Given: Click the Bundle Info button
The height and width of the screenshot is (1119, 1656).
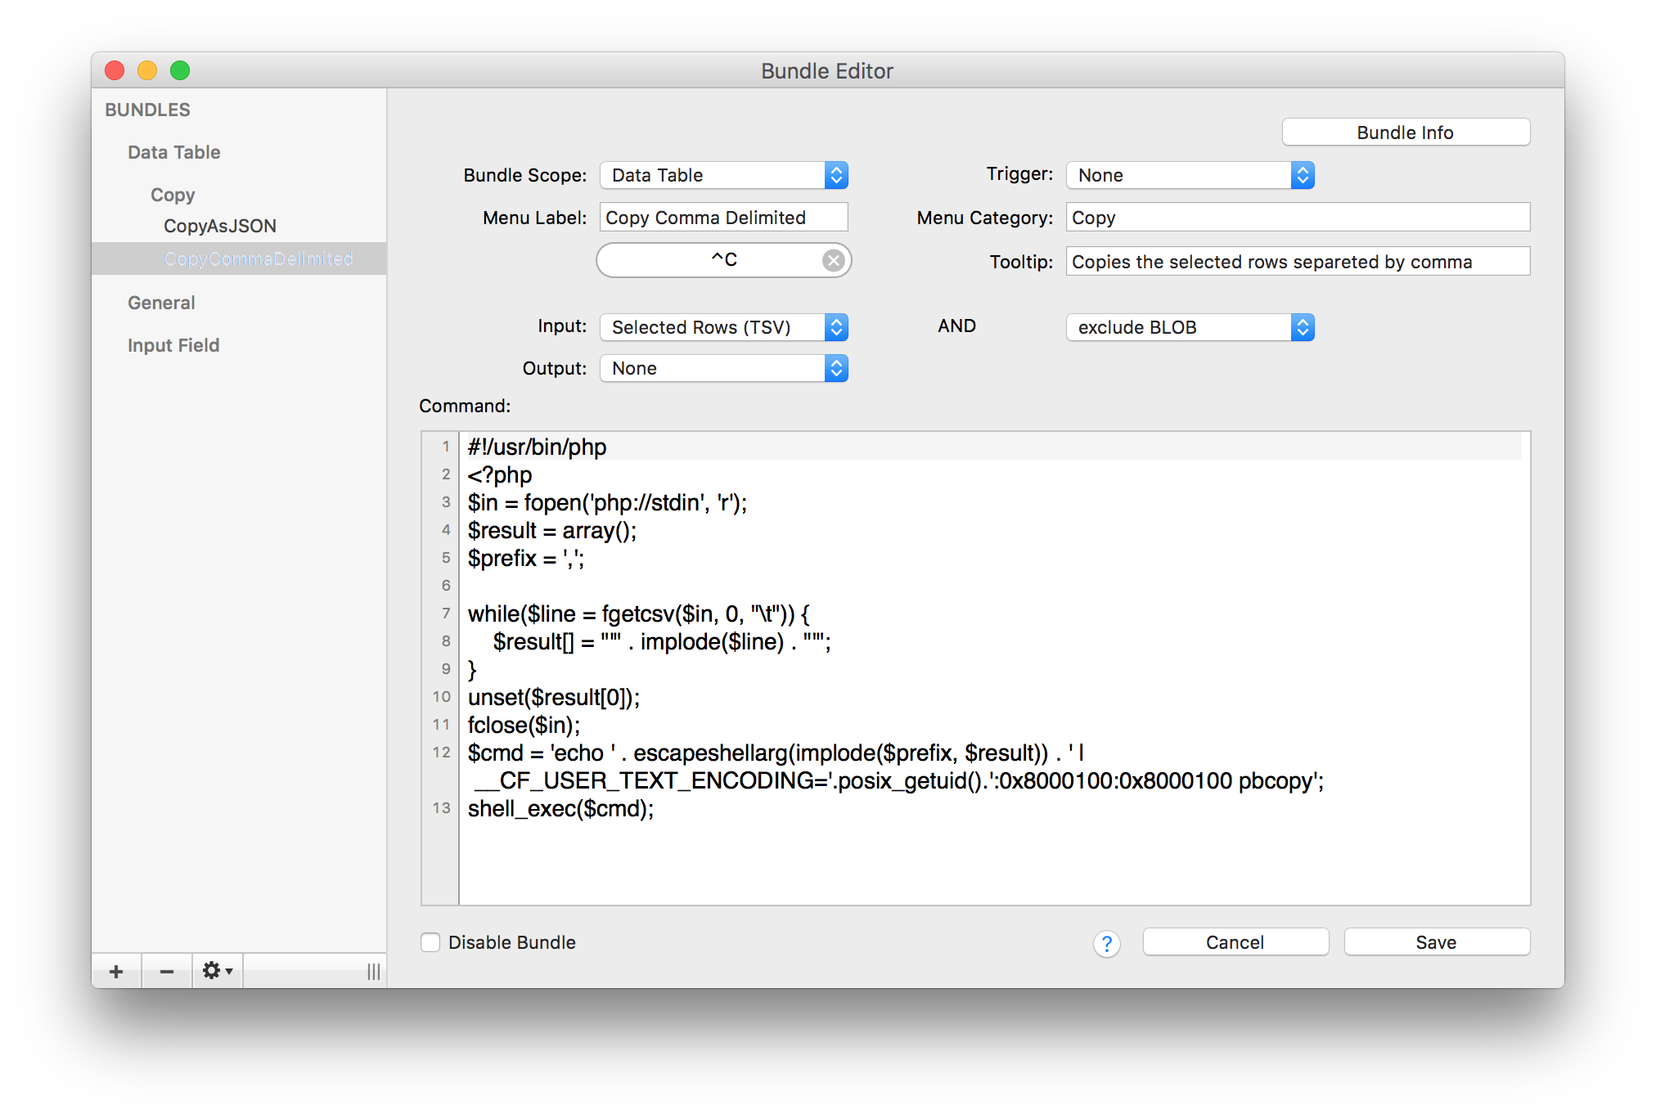Looking at the screenshot, I should 1405,133.
